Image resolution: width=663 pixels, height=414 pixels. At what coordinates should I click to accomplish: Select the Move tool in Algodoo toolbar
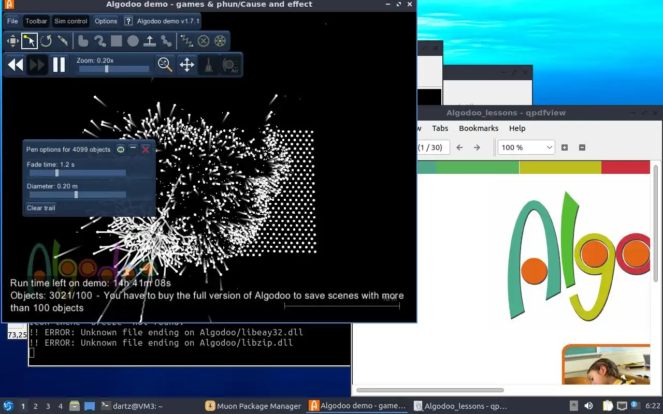(x=12, y=40)
